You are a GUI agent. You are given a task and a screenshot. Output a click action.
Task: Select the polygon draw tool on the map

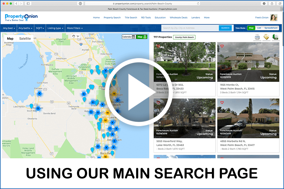(78, 37)
